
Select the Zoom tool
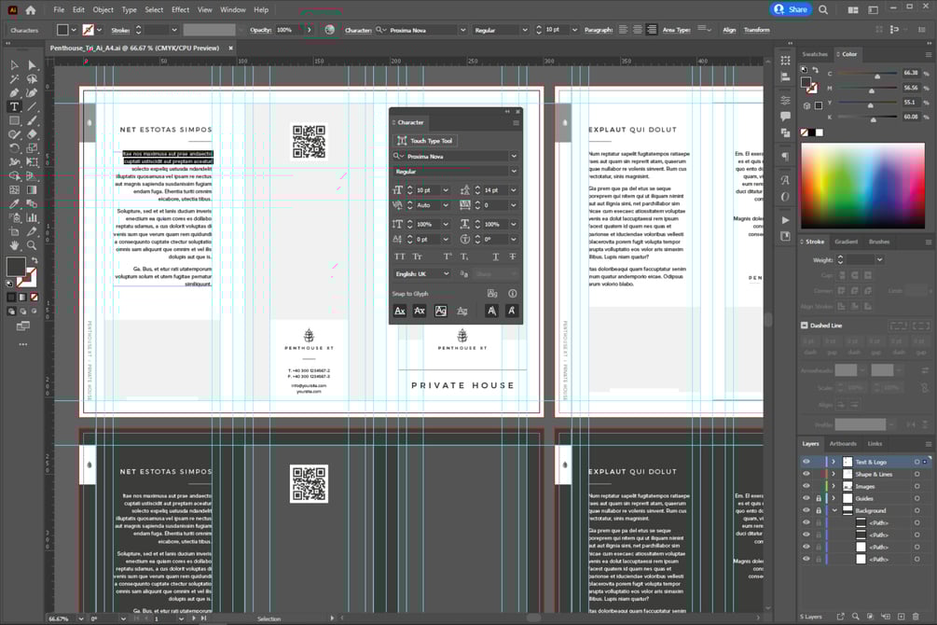[32, 246]
